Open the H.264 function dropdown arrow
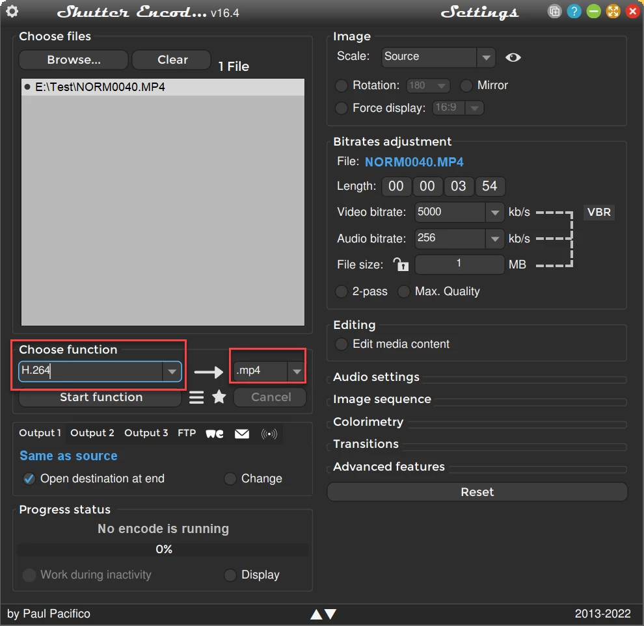The width and height of the screenshot is (644, 626). tap(172, 371)
